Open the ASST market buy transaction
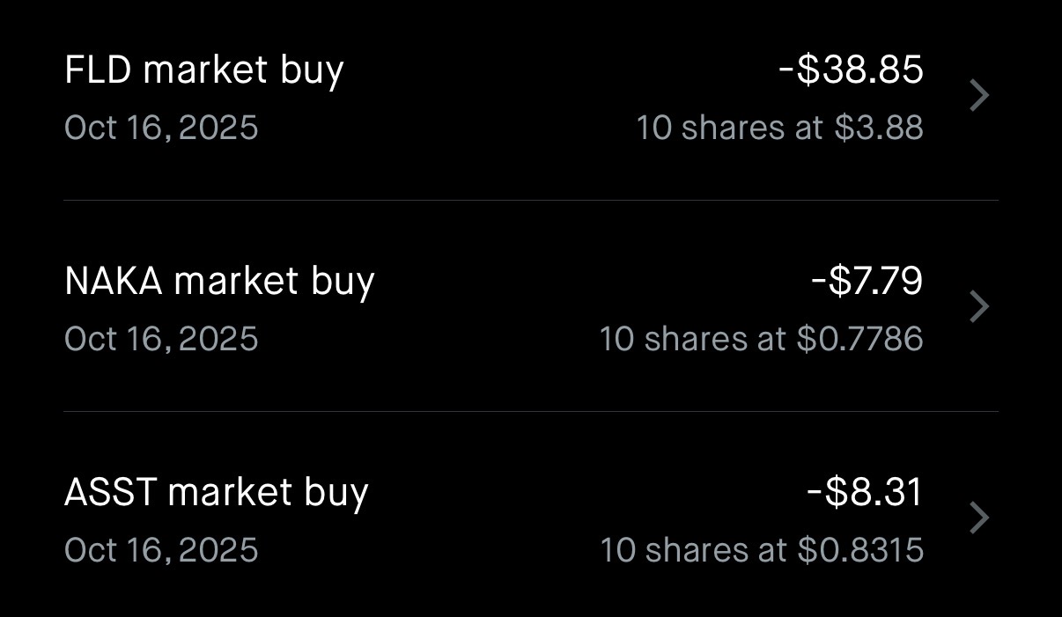The height and width of the screenshot is (617, 1062). click(216, 493)
